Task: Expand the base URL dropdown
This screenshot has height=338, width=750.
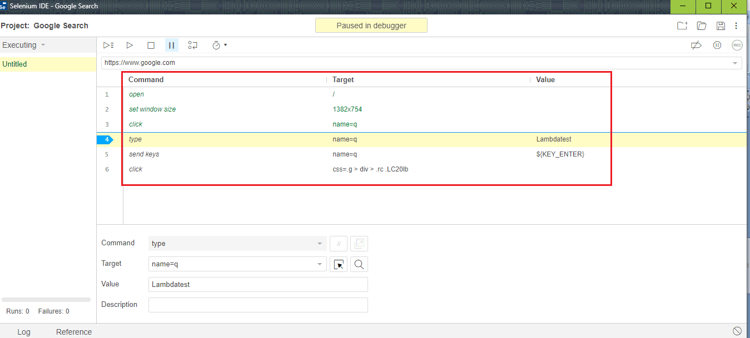Action: click(735, 63)
